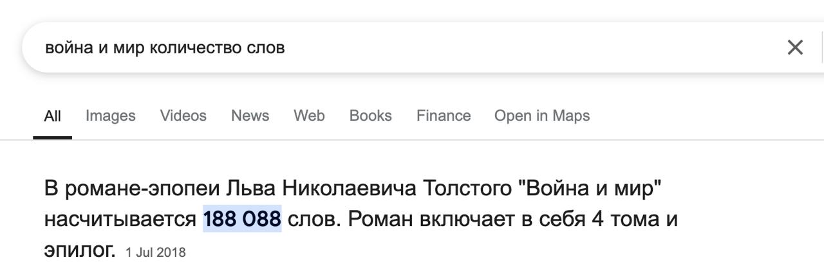
Task: Select the Finance tab
Action: point(444,116)
